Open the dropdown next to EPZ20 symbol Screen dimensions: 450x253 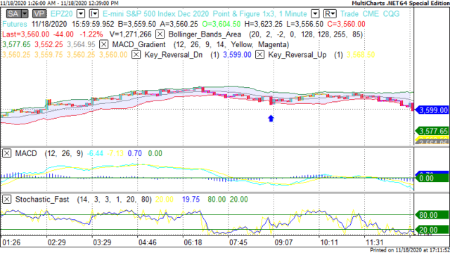click(x=81, y=14)
